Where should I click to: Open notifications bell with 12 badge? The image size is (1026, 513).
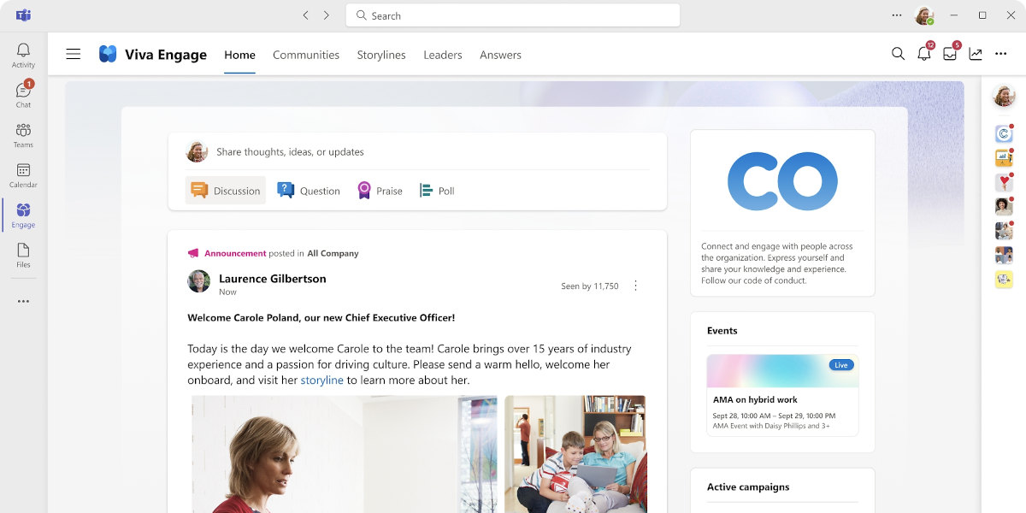pos(924,53)
